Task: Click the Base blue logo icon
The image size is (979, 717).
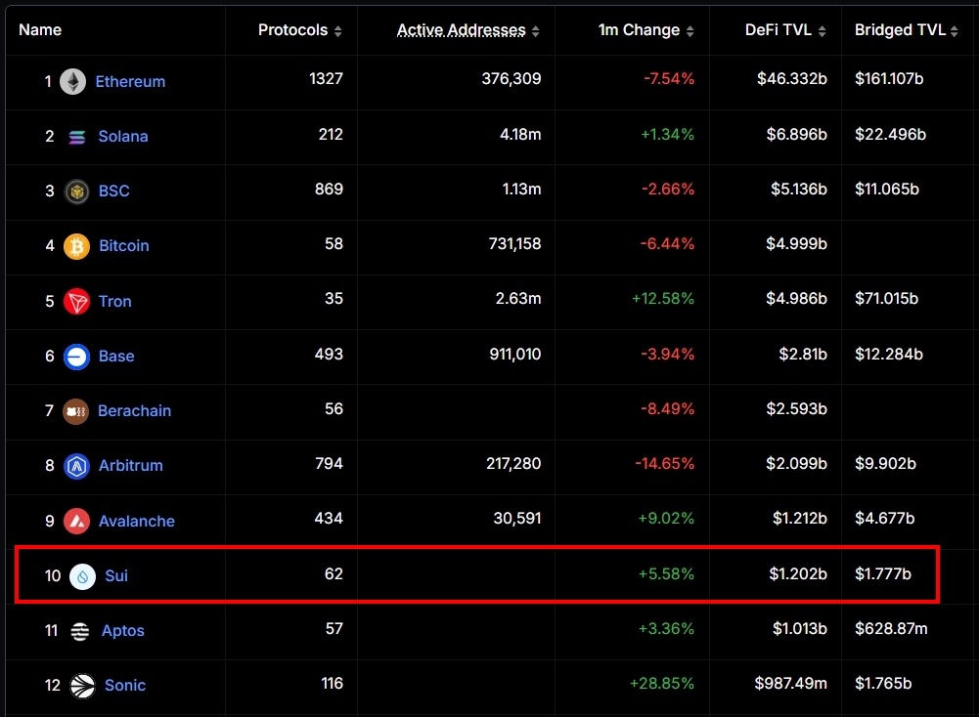Action: [x=77, y=357]
